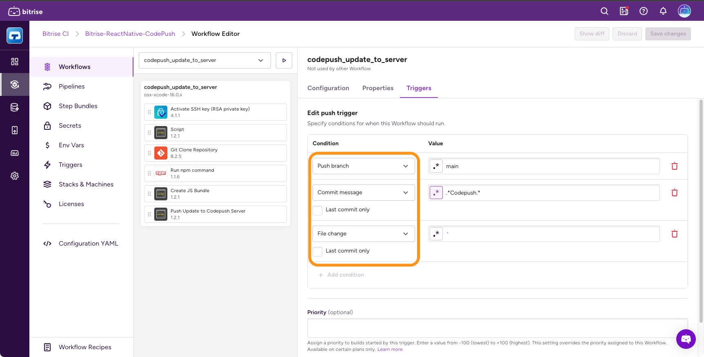Open settings gear in left sidebar
The height and width of the screenshot is (357, 704).
(x=15, y=176)
